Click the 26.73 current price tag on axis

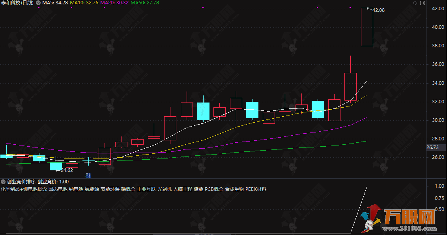(432, 147)
